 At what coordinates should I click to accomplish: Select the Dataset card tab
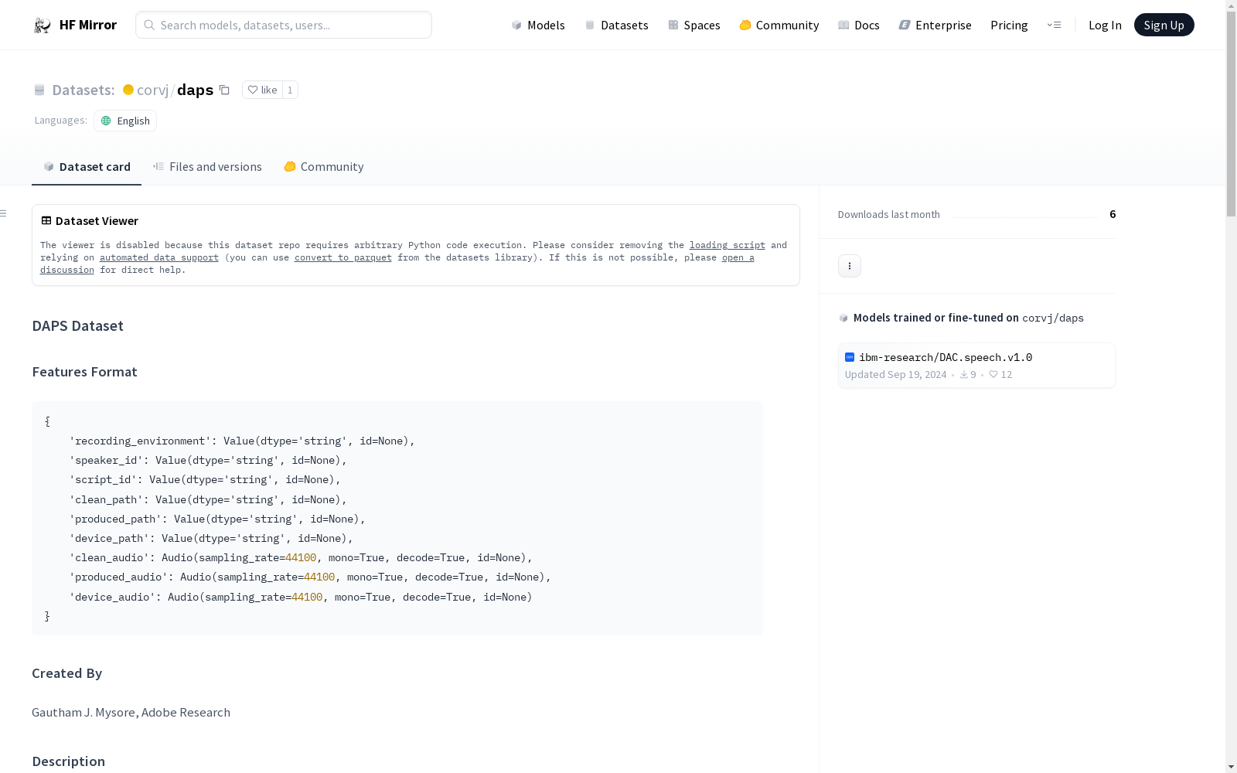[x=87, y=167]
